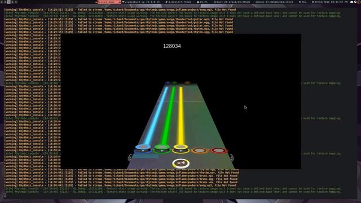
Task: Click the Root disk usage indicator
Action: (232, 2)
